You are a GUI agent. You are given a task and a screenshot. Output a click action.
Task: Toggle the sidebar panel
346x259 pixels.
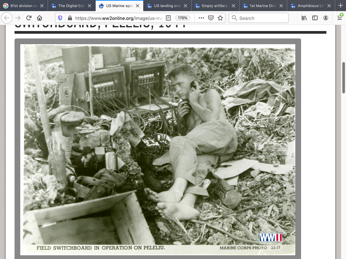(x=315, y=18)
